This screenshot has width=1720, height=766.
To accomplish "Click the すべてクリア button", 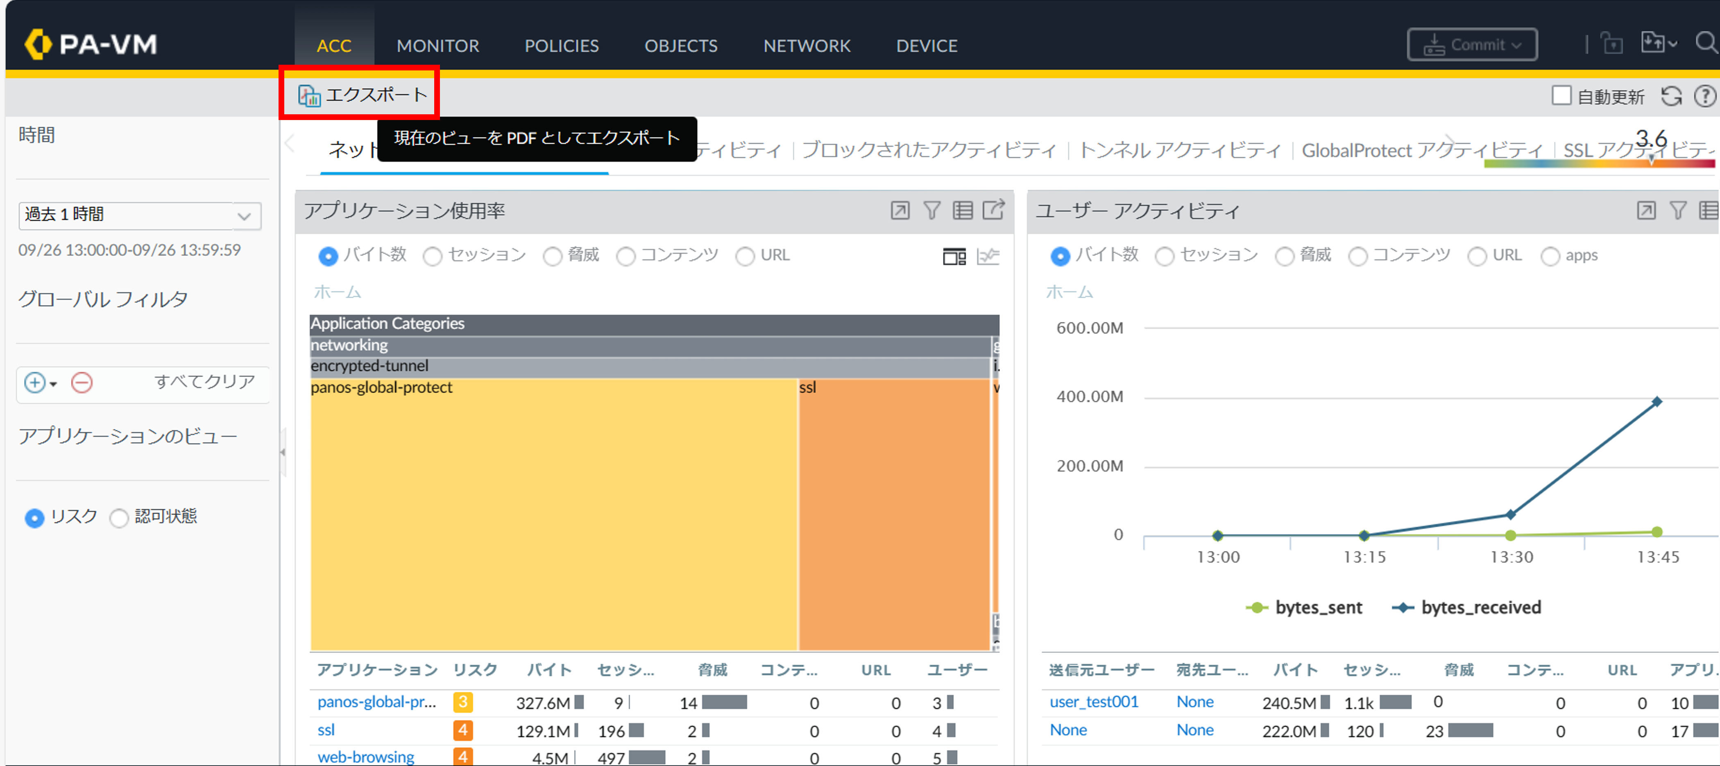I will coord(204,381).
